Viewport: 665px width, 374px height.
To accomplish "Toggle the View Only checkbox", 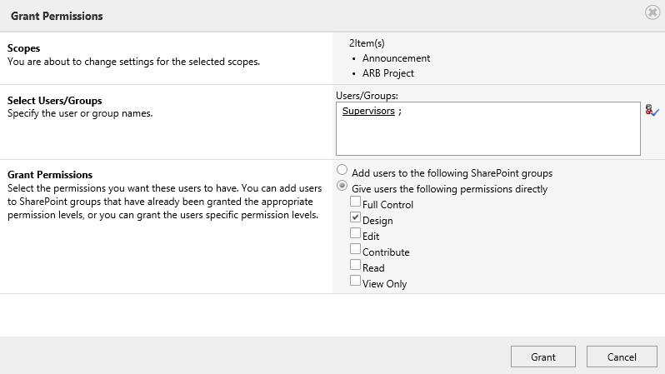I will pyautogui.click(x=355, y=281).
